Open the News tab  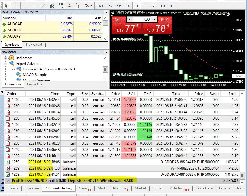point(85,188)
